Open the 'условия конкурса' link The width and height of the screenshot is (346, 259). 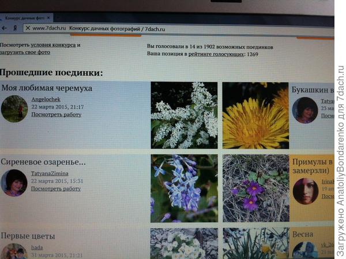[x=52, y=45]
